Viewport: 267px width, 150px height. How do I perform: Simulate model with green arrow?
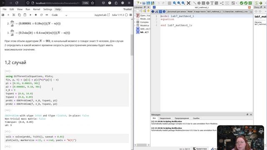click(260, 3)
